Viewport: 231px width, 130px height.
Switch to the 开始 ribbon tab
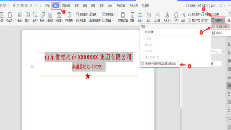47,6
